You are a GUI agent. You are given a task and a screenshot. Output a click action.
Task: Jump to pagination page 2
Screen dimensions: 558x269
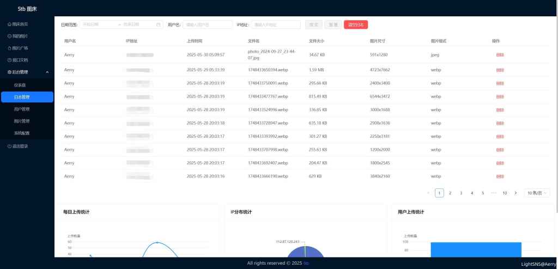coord(450,193)
